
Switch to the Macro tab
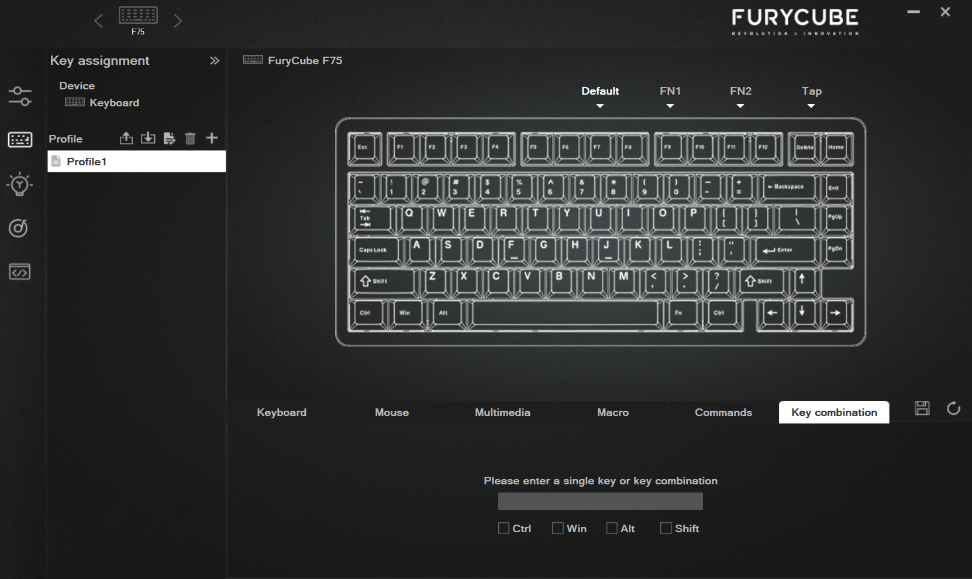(613, 412)
